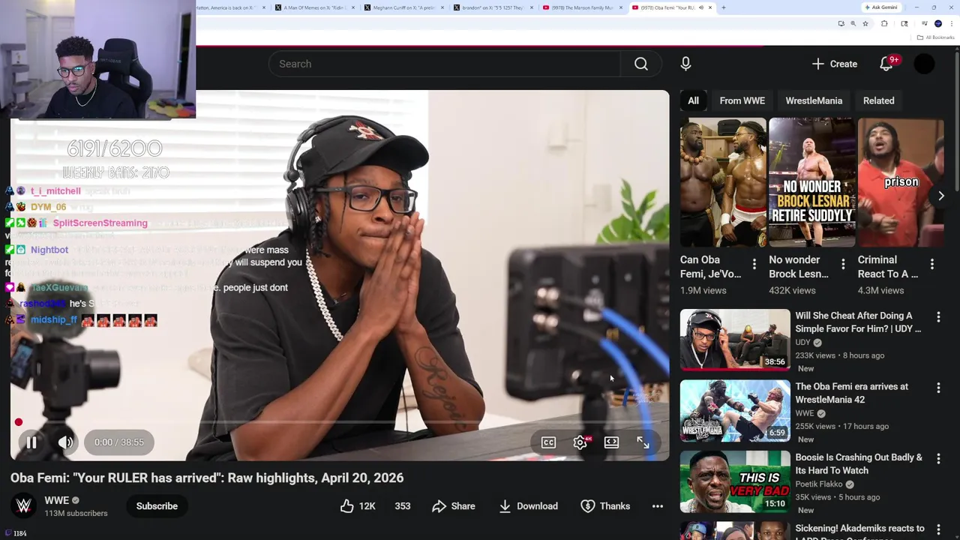Open the Can Oba Femi short thumbnail
Image resolution: width=960 pixels, height=540 pixels.
(x=723, y=182)
